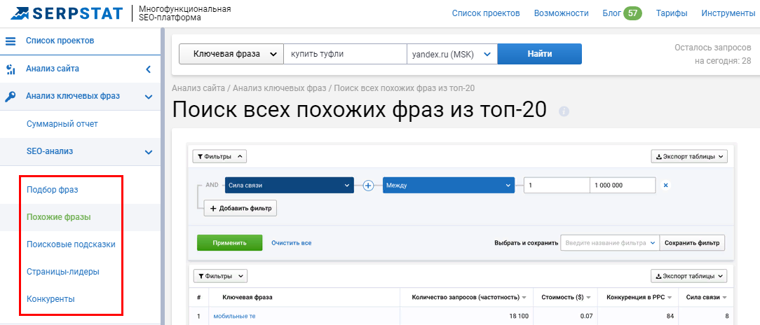Click Ключевая фраза column header
760x325 pixels.
point(247,297)
